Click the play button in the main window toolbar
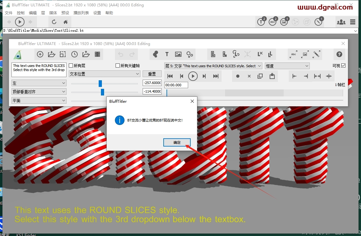The height and width of the screenshot is (236, 361). 20,22
